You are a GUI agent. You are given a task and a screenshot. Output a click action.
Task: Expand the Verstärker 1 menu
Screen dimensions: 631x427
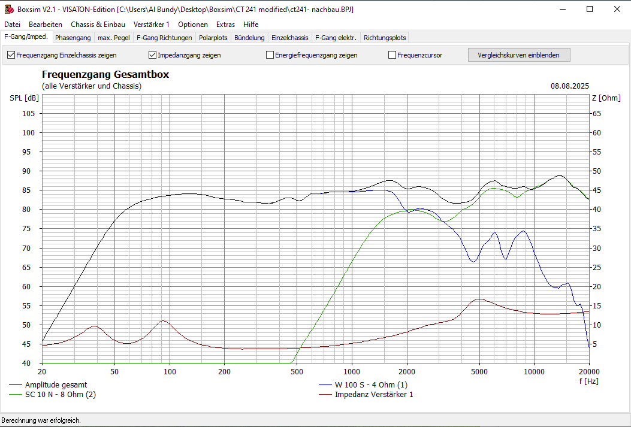coord(152,25)
